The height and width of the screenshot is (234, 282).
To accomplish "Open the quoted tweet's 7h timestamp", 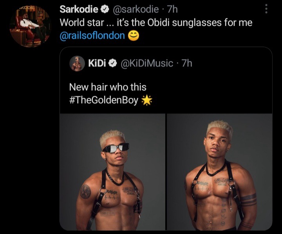I will pyautogui.click(x=187, y=63).
